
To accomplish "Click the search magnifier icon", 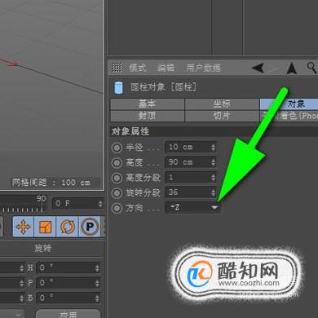I will [311, 67].
